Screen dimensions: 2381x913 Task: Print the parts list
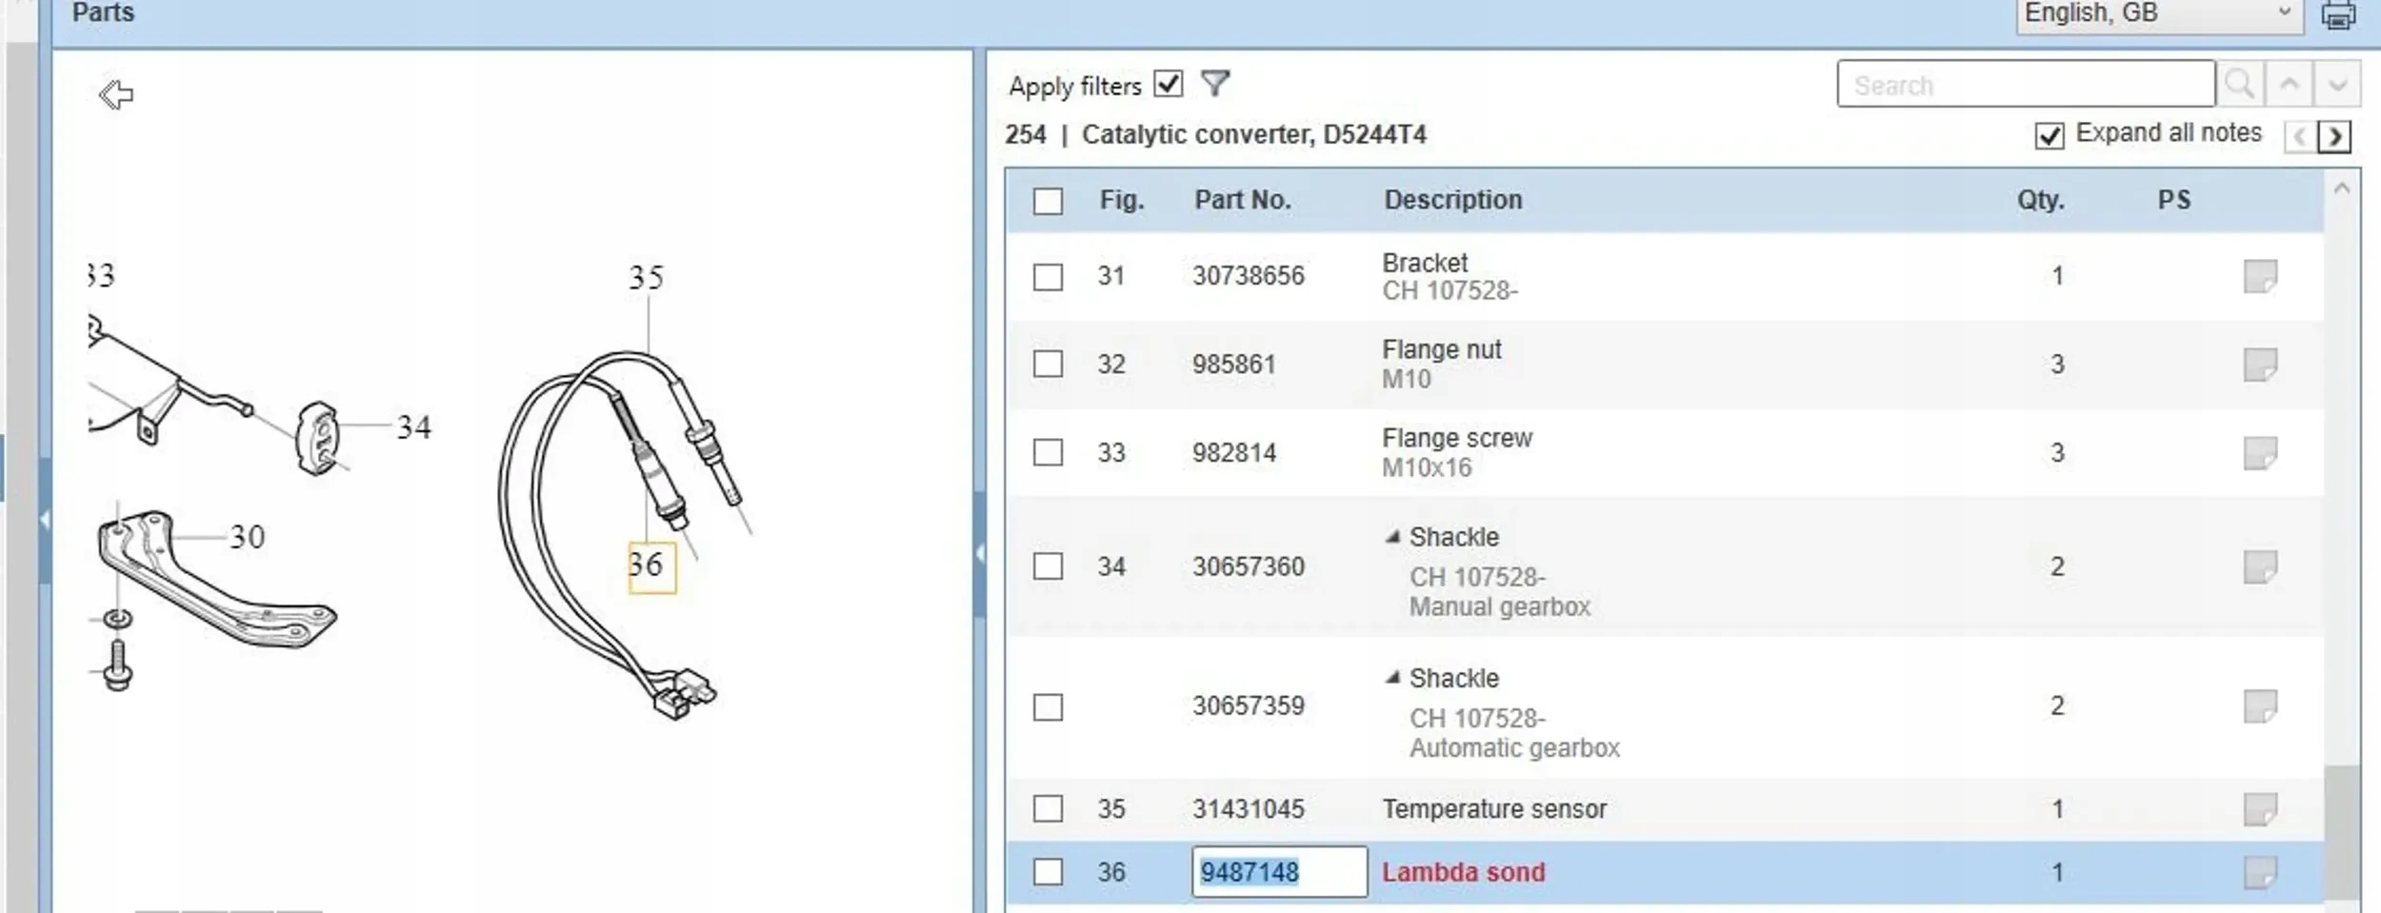[x=2338, y=14]
